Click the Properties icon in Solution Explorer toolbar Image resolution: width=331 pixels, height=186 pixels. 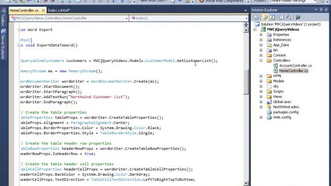click(255, 17)
